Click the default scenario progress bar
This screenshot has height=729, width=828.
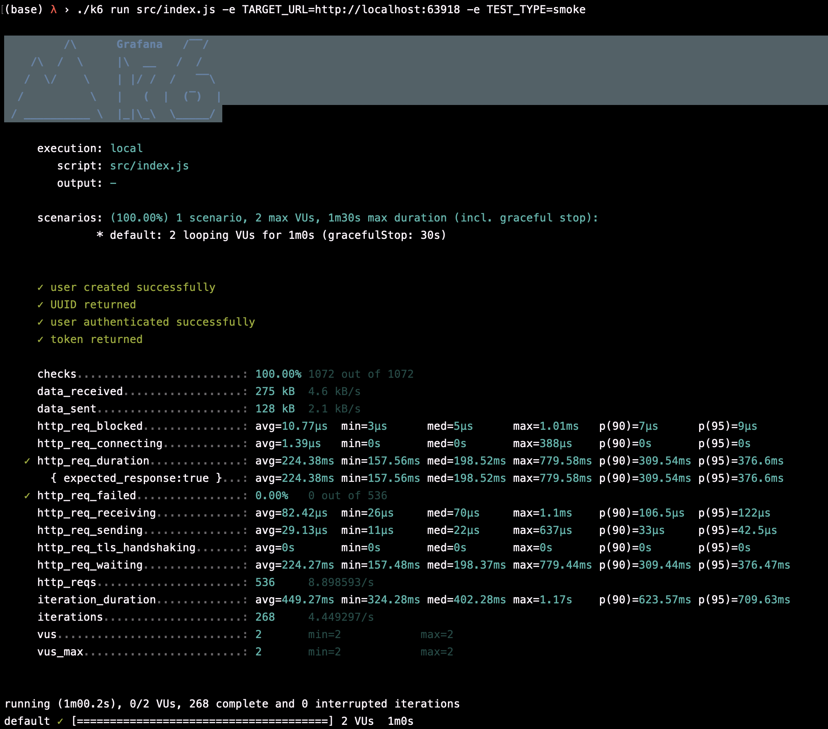click(x=202, y=721)
